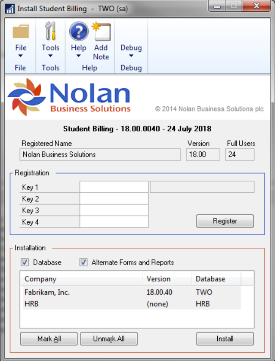
Task: Expand the File dropdown arrow
Action: (x=20, y=56)
